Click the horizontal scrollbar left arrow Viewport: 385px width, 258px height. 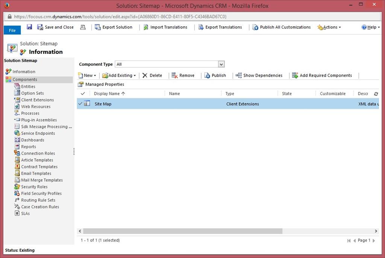pyautogui.click(x=80, y=231)
